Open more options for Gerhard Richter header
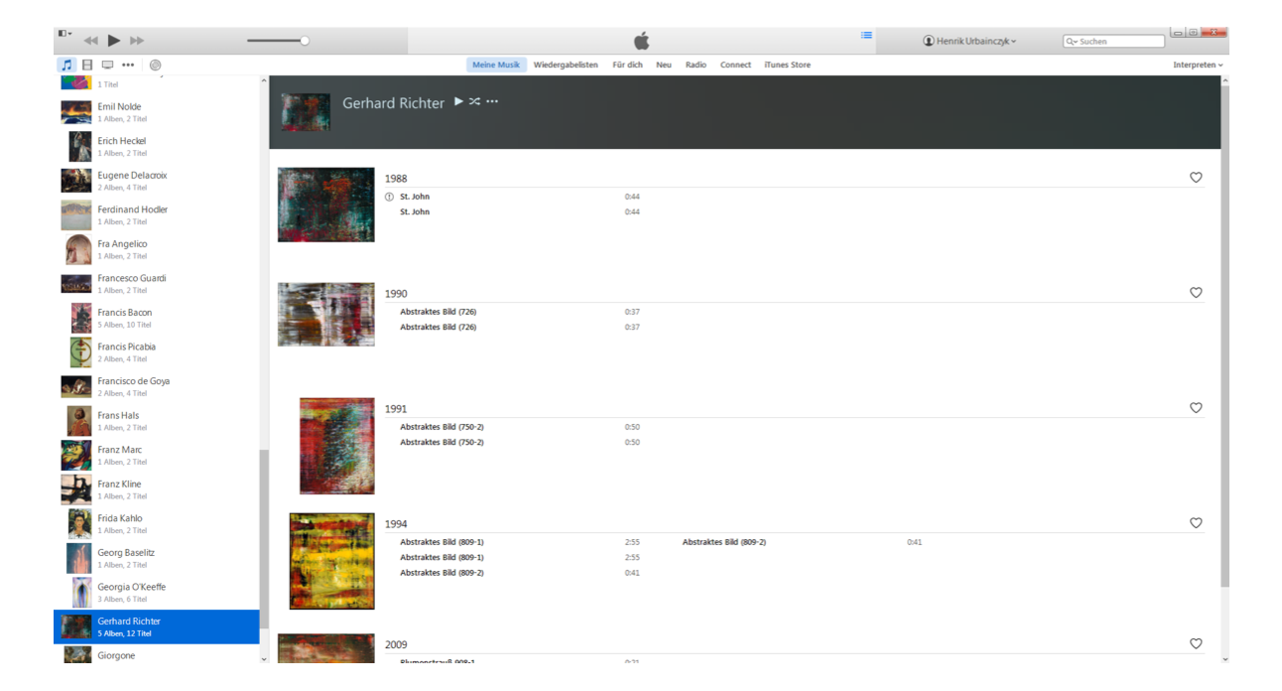Image resolution: width=1282 pixels, height=691 pixels. 491,101
